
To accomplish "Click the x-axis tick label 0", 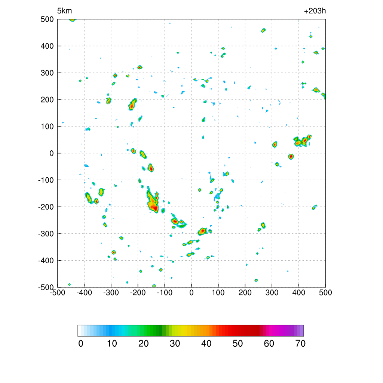I will tap(191, 292).
